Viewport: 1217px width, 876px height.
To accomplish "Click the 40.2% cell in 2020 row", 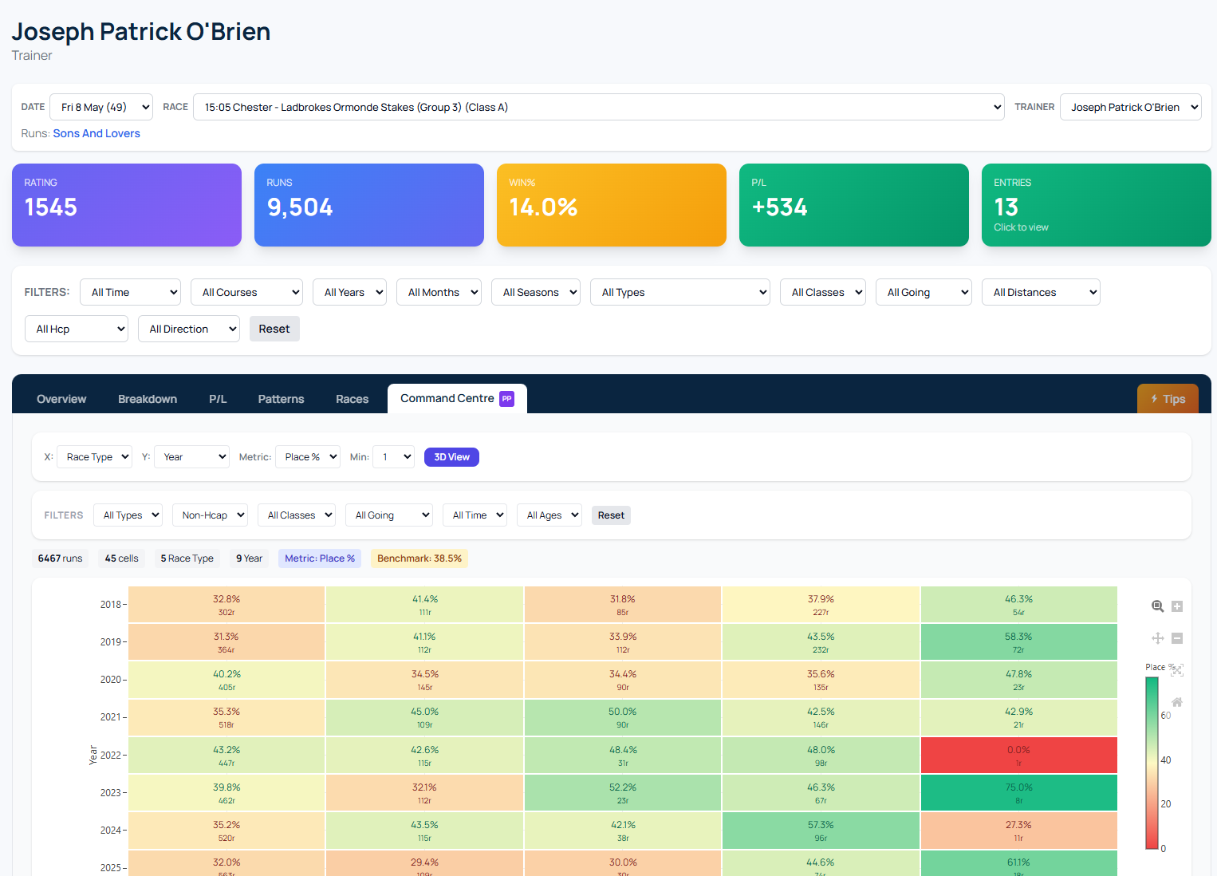I will point(226,680).
